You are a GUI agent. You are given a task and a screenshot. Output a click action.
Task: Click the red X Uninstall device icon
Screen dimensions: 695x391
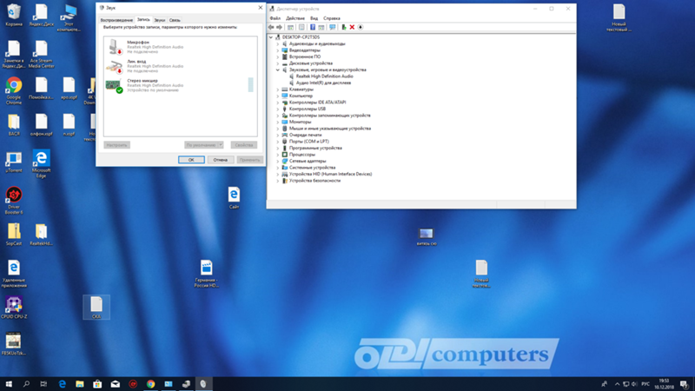pos(352,27)
